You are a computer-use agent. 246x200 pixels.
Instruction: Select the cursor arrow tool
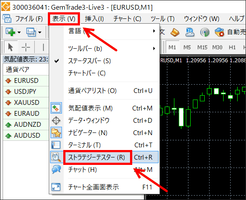pos(11,47)
